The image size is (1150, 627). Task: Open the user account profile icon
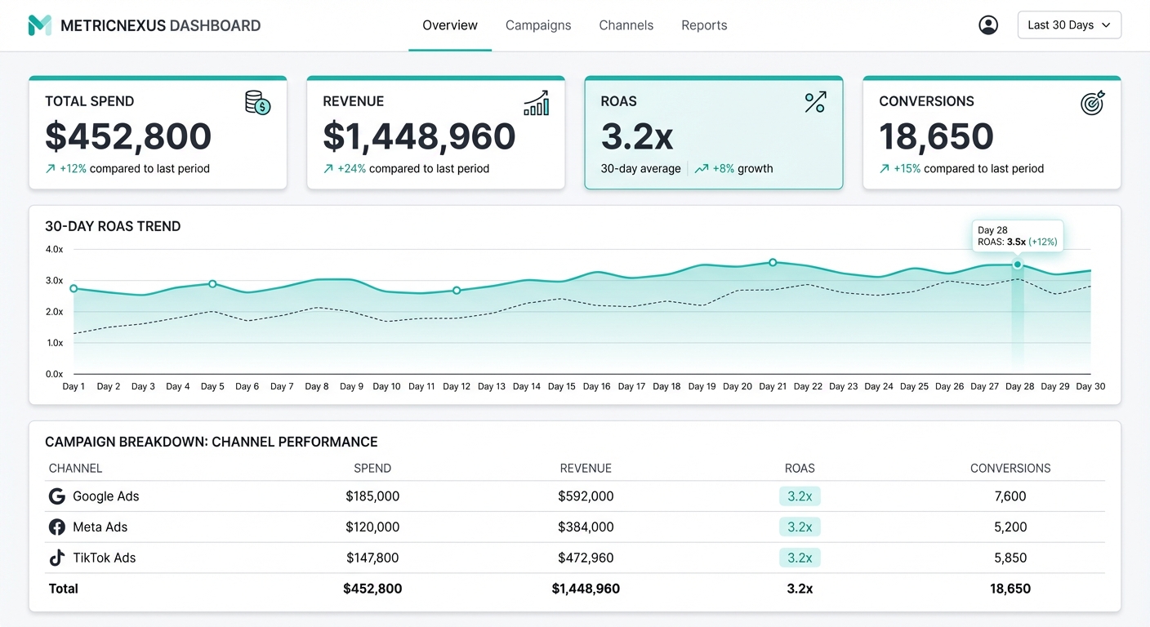(x=988, y=24)
